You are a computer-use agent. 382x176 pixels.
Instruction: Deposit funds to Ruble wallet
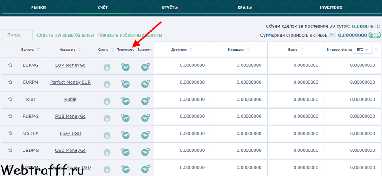coord(125,101)
